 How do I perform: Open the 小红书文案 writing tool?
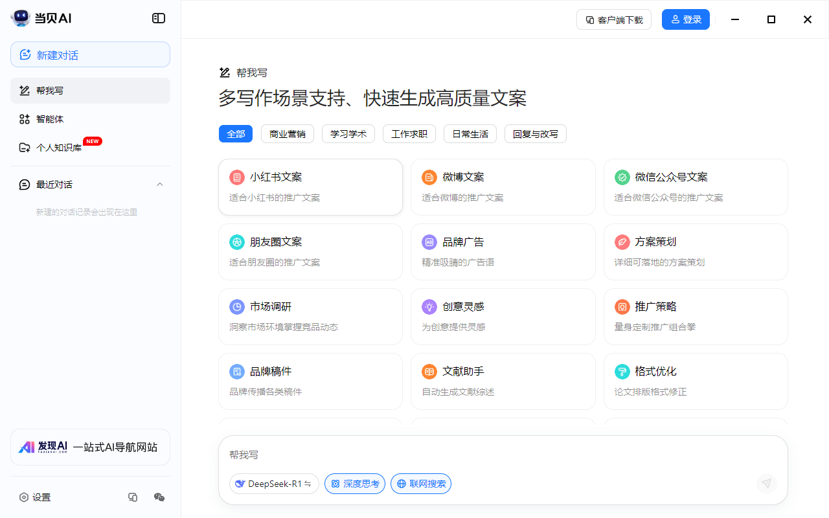coord(310,187)
